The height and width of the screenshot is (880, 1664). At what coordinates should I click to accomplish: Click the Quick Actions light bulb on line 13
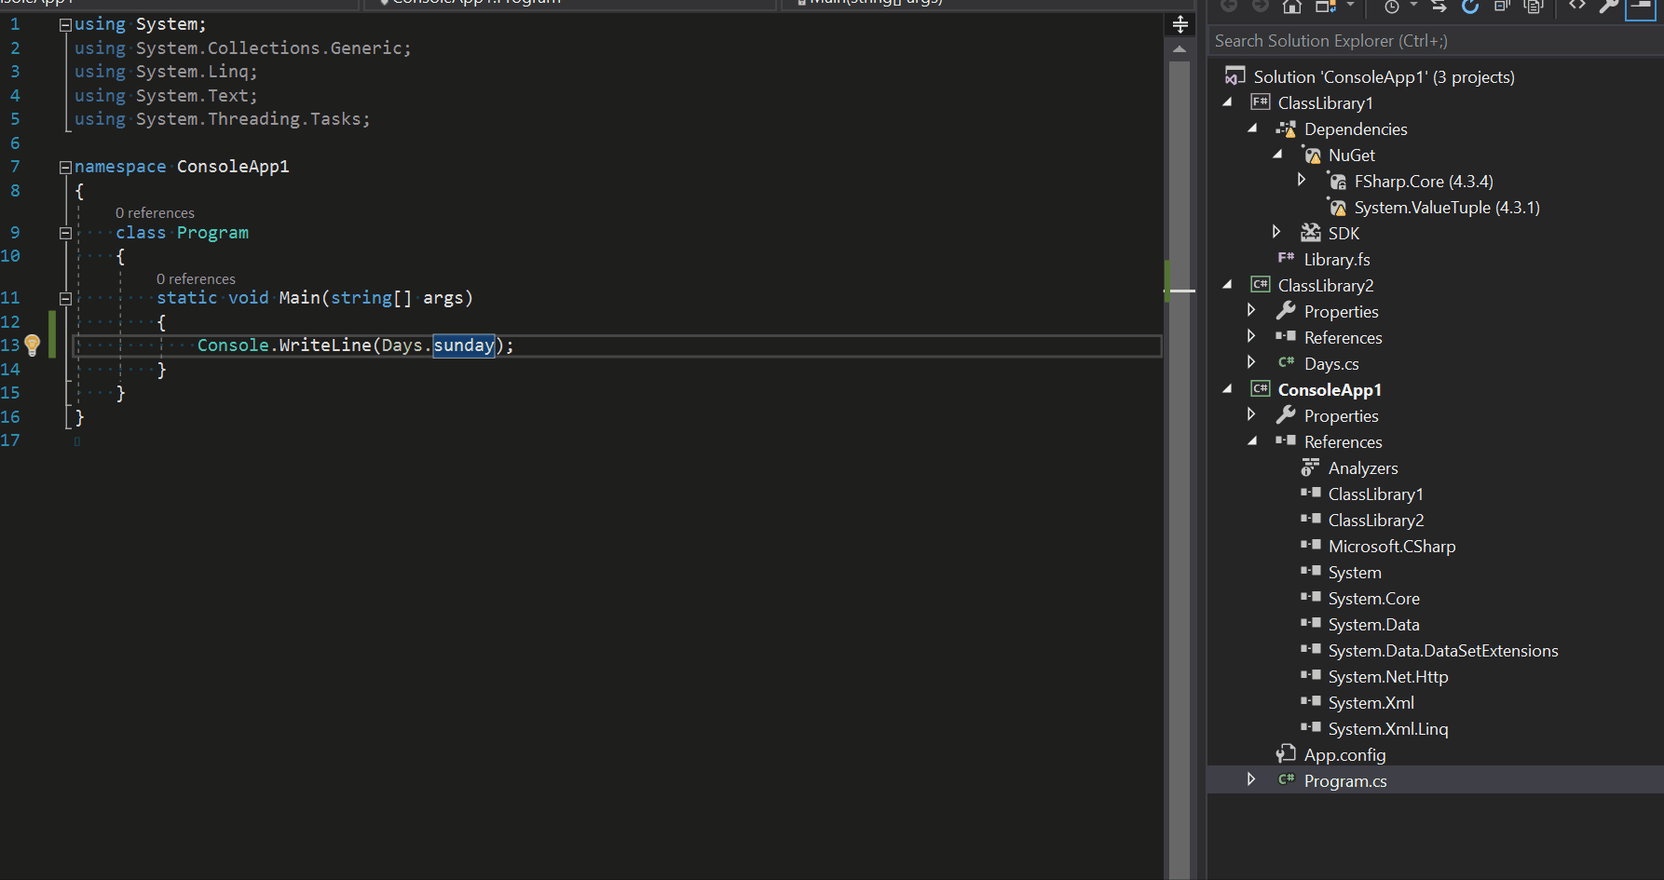click(x=32, y=345)
